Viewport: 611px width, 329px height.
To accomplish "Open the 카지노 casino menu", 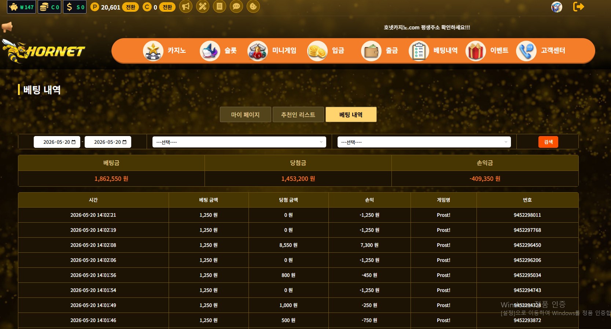I will click(165, 51).
